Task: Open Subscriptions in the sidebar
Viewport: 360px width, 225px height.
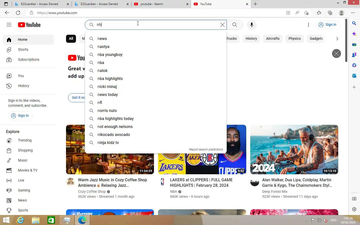Action: point(28,59)
